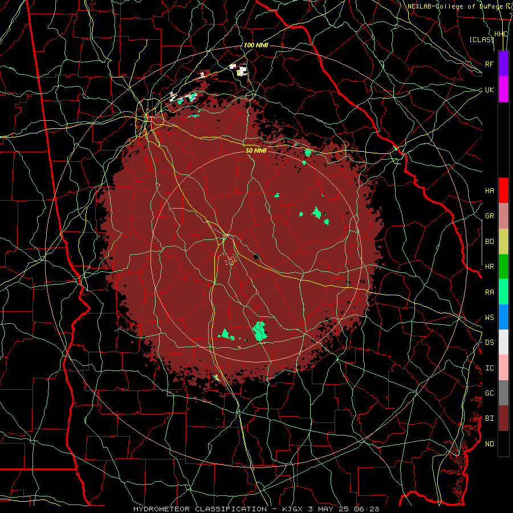Click the brown BI legend swatch
This screenshot has height=513, width=513.
(x=503, y=418)
